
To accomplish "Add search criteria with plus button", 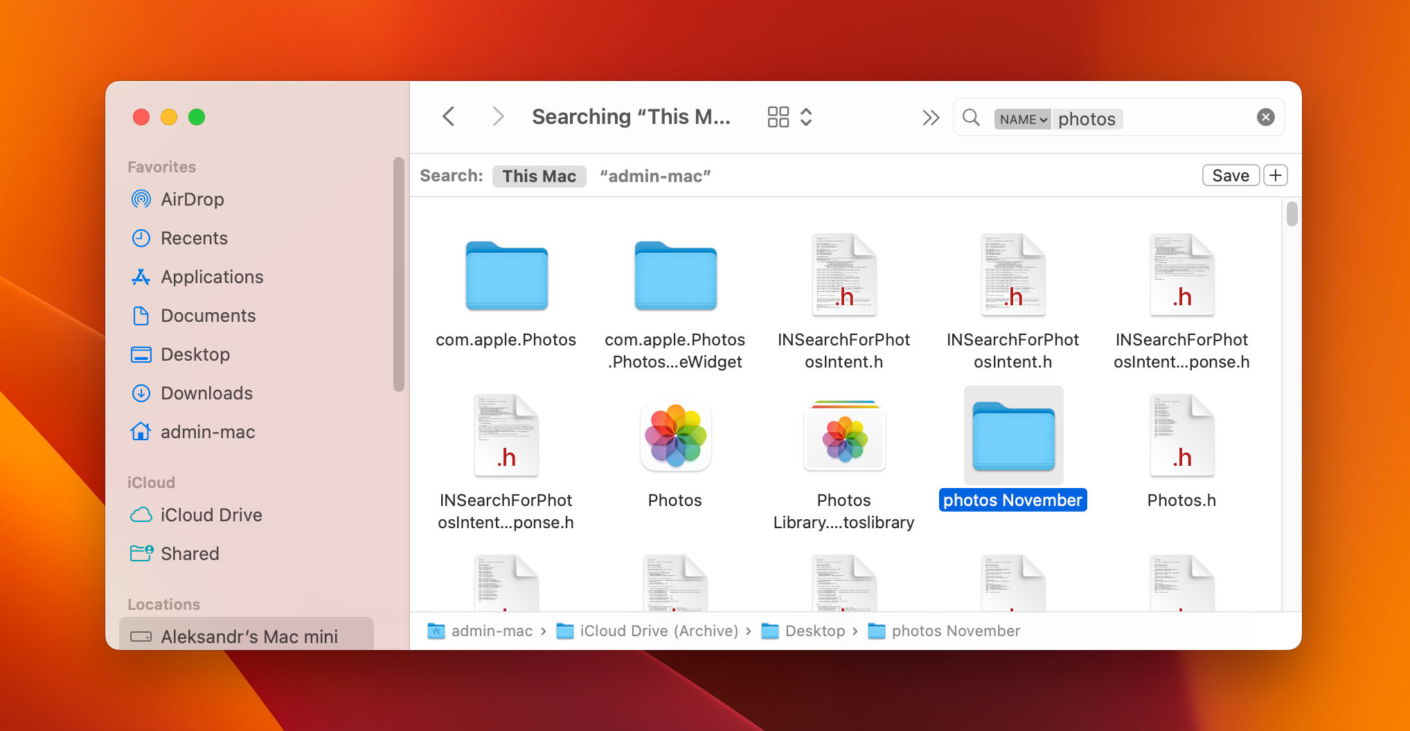I will click(1276, 175).
